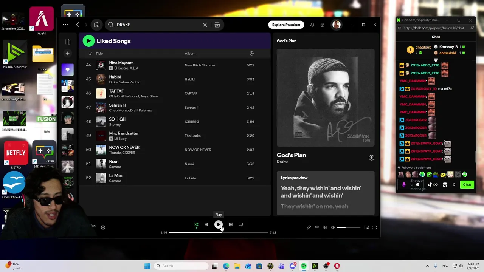Open the emoji picker in Kick chat
This screenshot has width=484, height=272.
point(417,185)
